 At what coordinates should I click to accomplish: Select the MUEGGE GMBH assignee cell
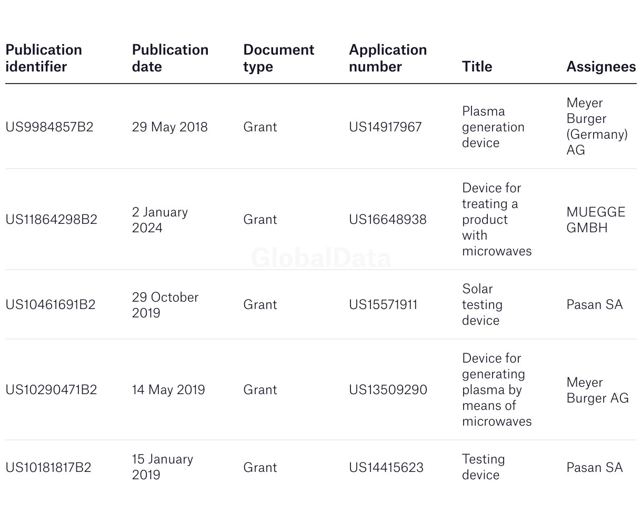tap(596, 220)
